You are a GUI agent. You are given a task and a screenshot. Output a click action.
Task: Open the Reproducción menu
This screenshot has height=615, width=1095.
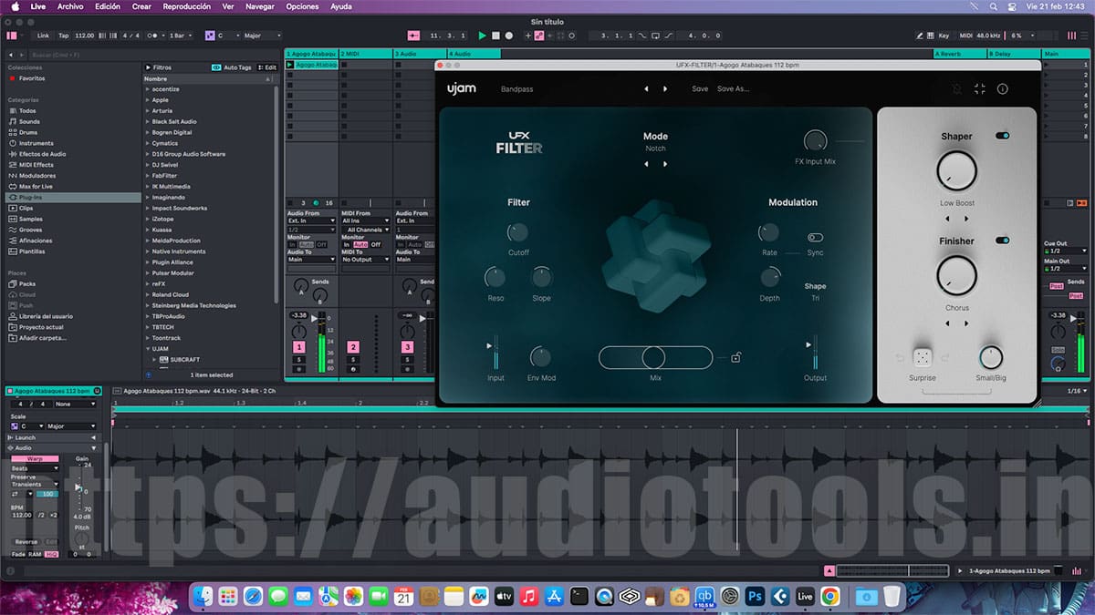(186, 6)
